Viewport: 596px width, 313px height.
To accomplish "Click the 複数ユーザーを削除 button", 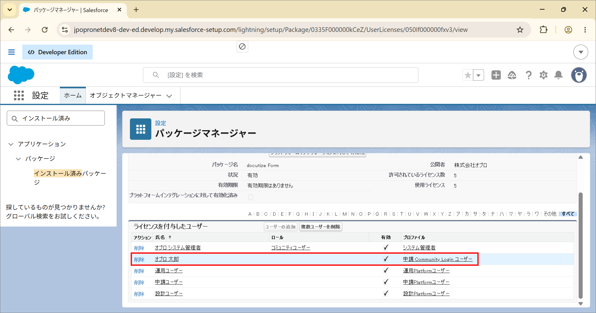I will pyautogui.click(x=321, y=227).
